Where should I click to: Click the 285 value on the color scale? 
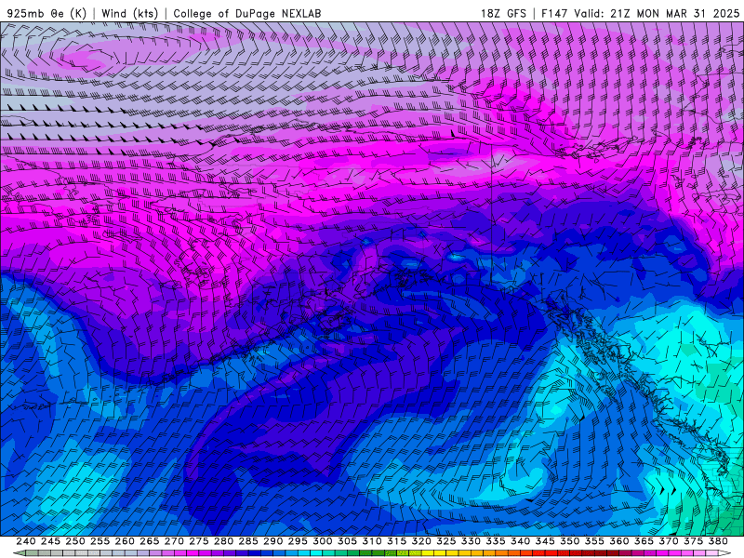pos(248,541)
